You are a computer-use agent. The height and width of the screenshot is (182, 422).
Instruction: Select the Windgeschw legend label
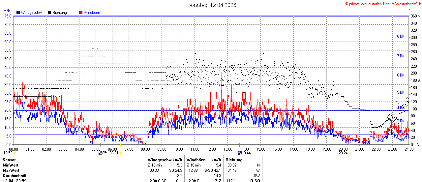(x=31, y=13)
